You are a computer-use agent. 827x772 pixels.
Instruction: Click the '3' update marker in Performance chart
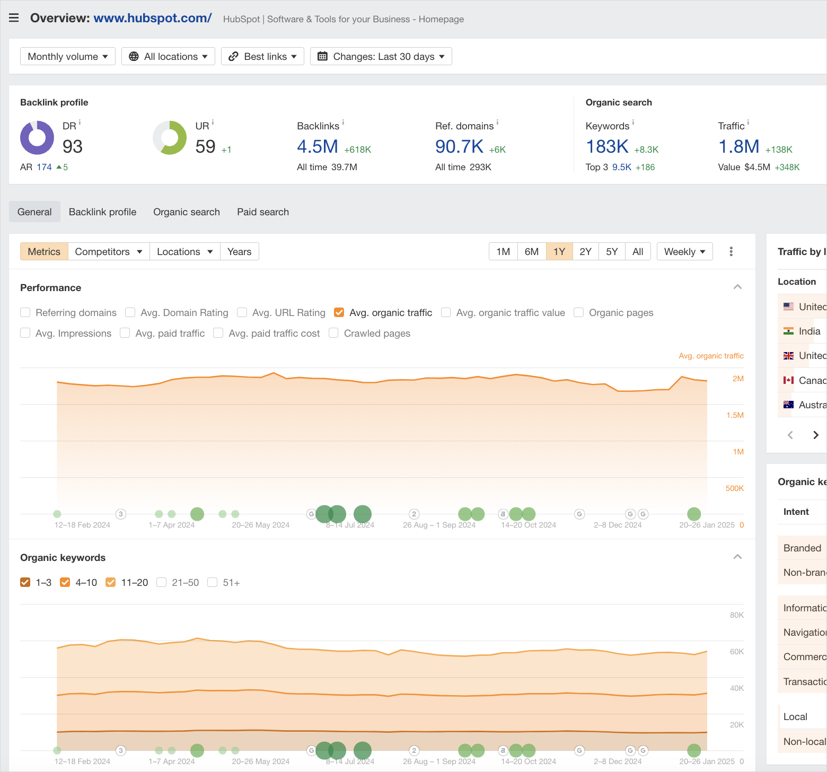(x=121, y=514)
